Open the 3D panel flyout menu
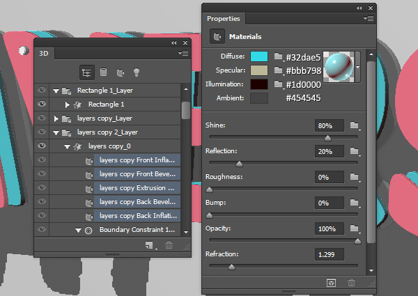 point(183,54)
